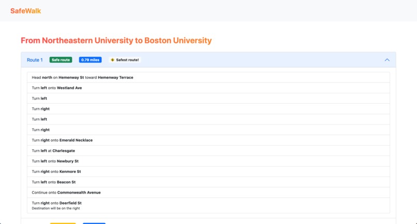Select the Route 1 accordion title

click(35, 60)
